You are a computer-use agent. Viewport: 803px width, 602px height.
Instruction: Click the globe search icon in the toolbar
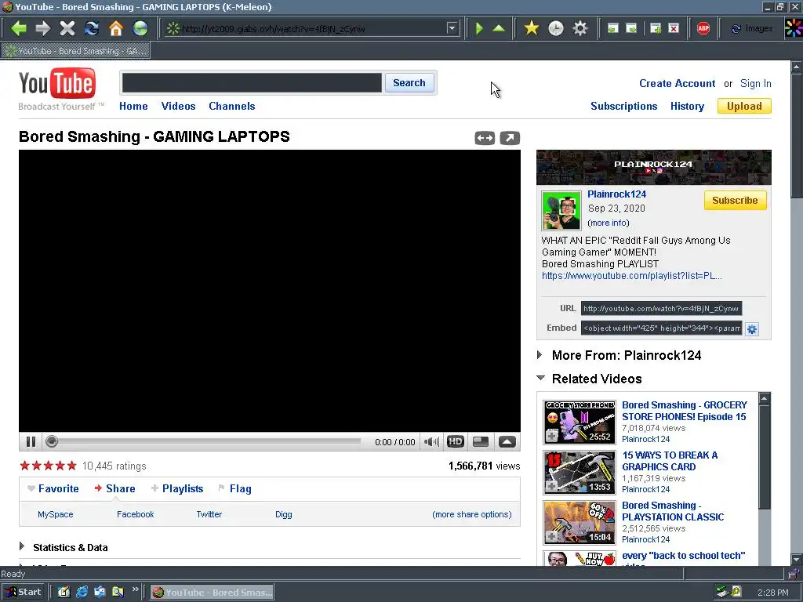tap(140, 28)
